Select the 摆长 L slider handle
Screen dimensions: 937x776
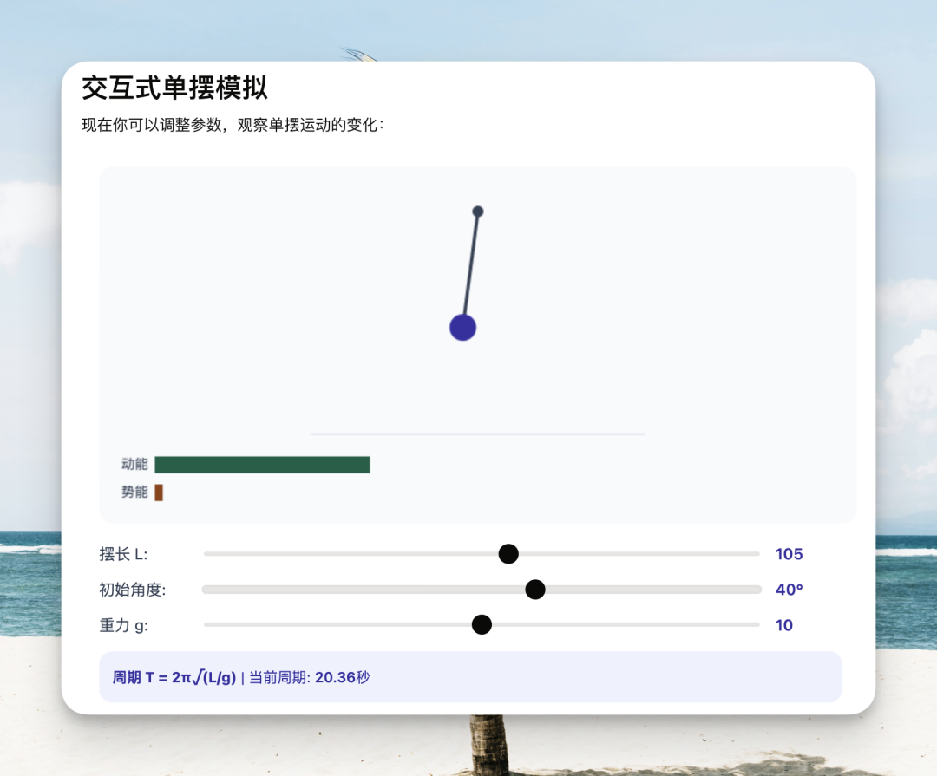(x=508, y=554)
